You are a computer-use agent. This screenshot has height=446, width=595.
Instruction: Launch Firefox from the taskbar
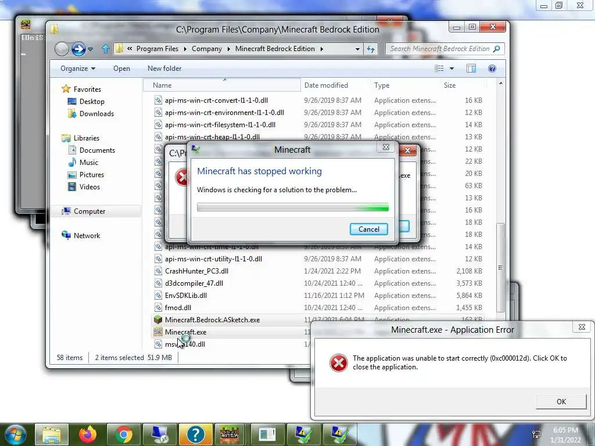pyautogui.click(x=88, y=434)
